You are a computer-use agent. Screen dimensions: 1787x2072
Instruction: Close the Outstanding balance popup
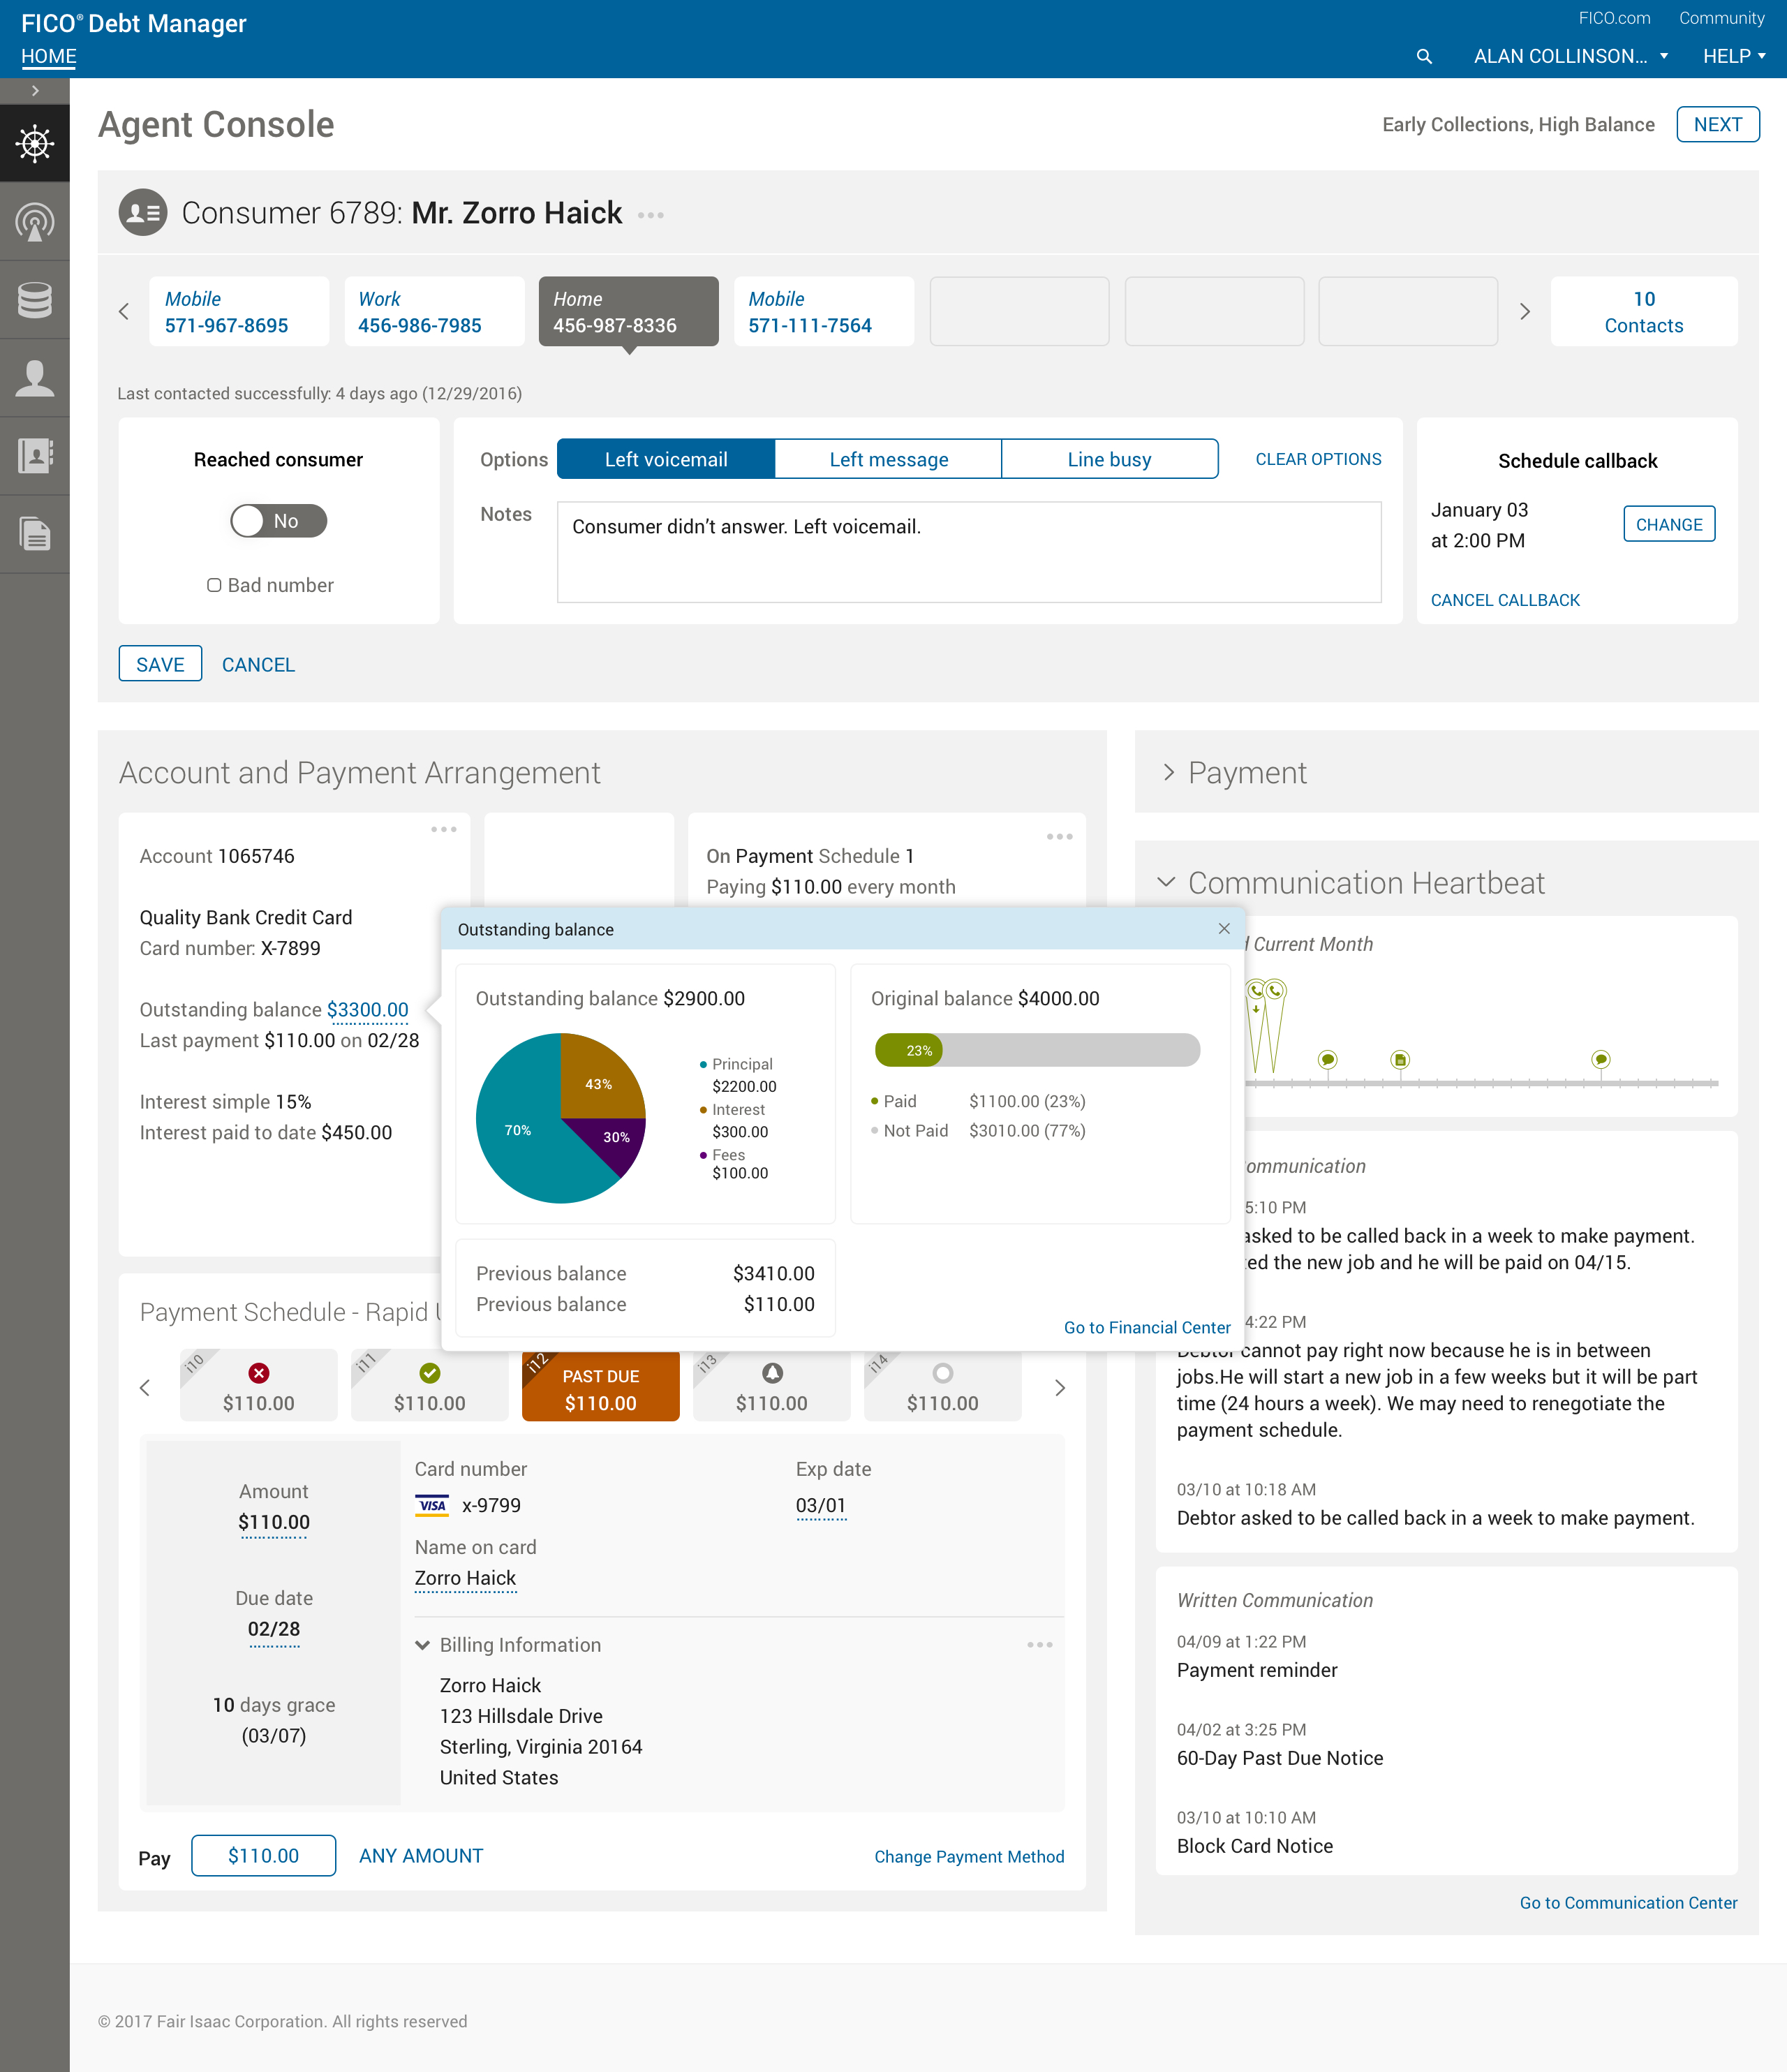point(1224,929)
